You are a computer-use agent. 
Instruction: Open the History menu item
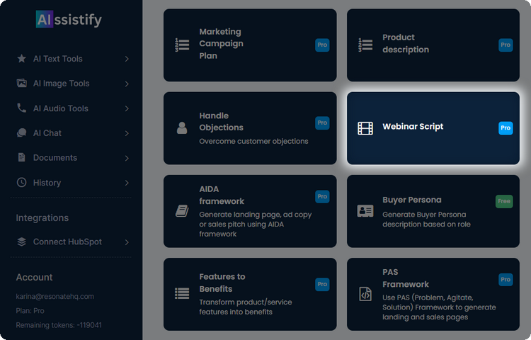47,182
